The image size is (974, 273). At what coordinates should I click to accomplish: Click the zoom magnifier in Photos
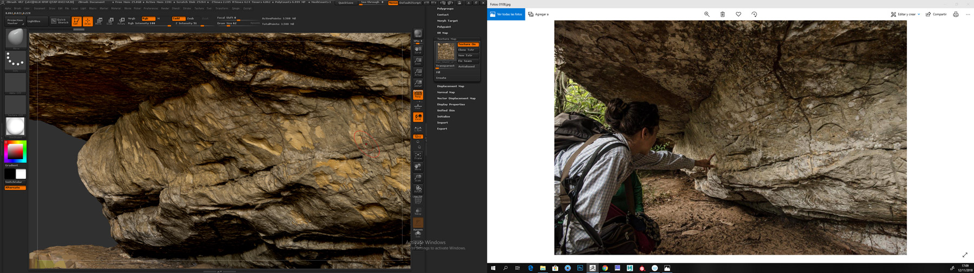coord(707,15)
